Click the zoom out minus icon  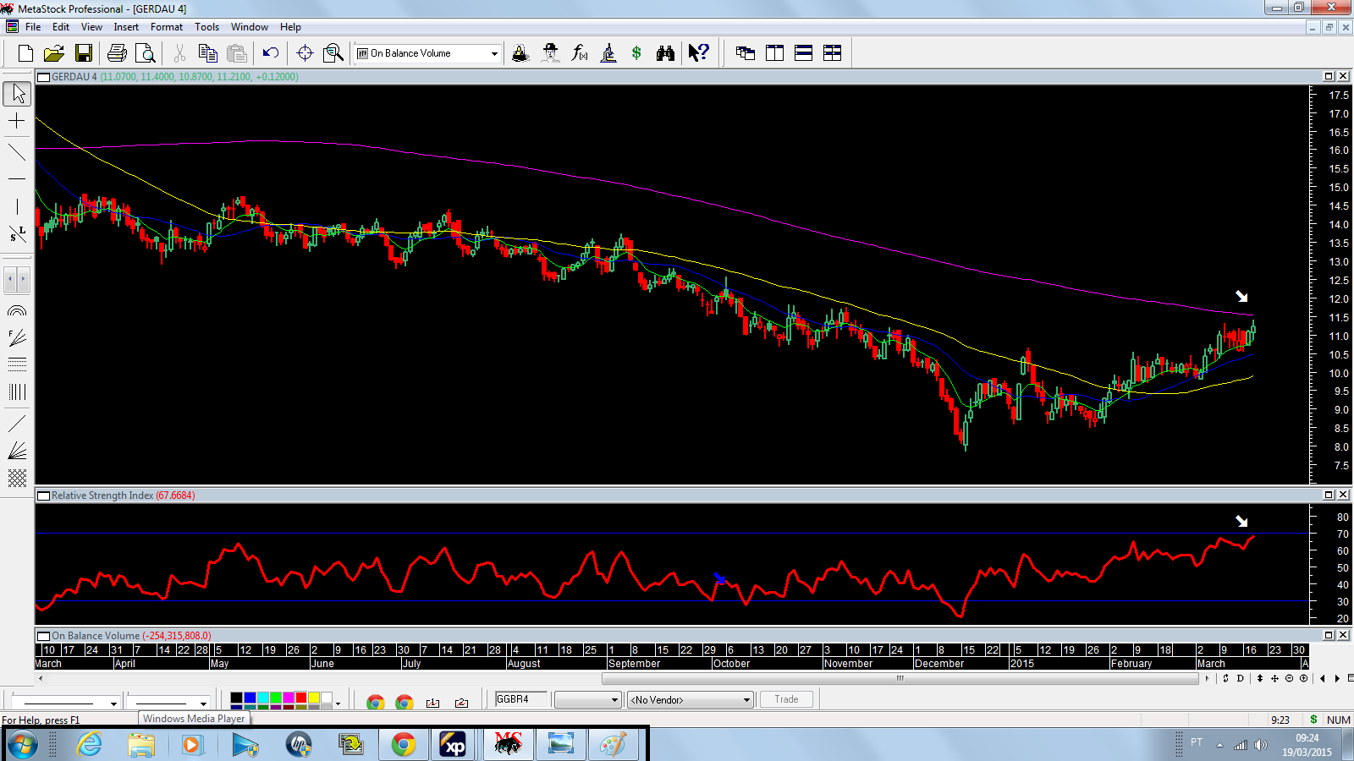click(1290, 678)
